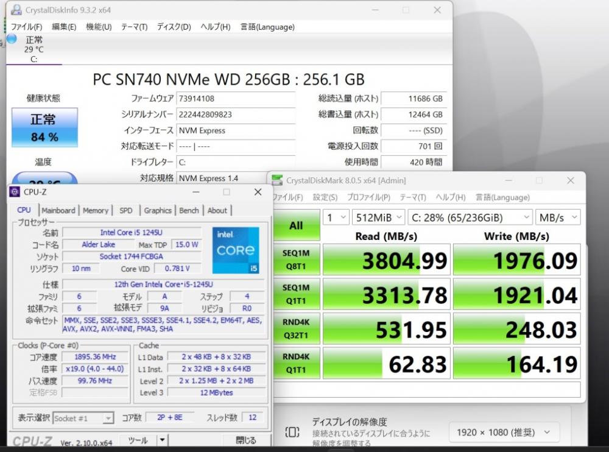Click the SEQ1M Q8T1 read result 3804.99

pos(387,260)
